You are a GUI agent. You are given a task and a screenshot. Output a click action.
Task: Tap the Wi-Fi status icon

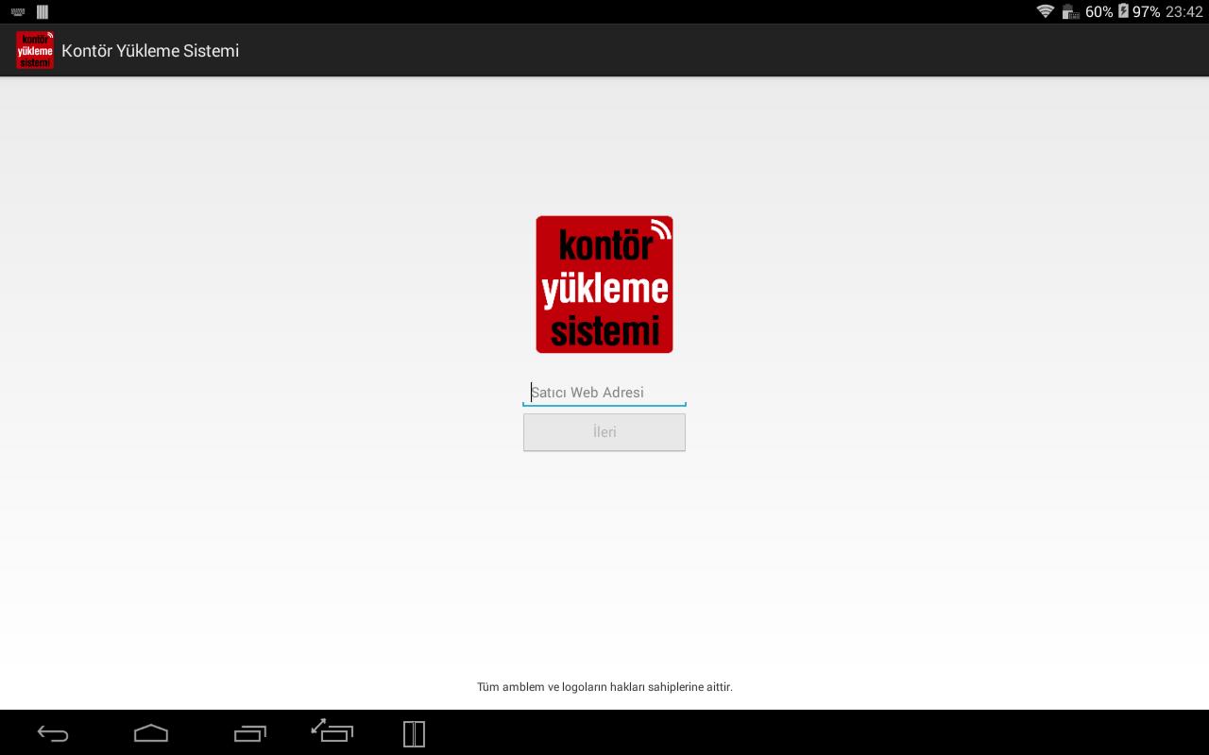pyautogui.click(x=1045, y=11)
